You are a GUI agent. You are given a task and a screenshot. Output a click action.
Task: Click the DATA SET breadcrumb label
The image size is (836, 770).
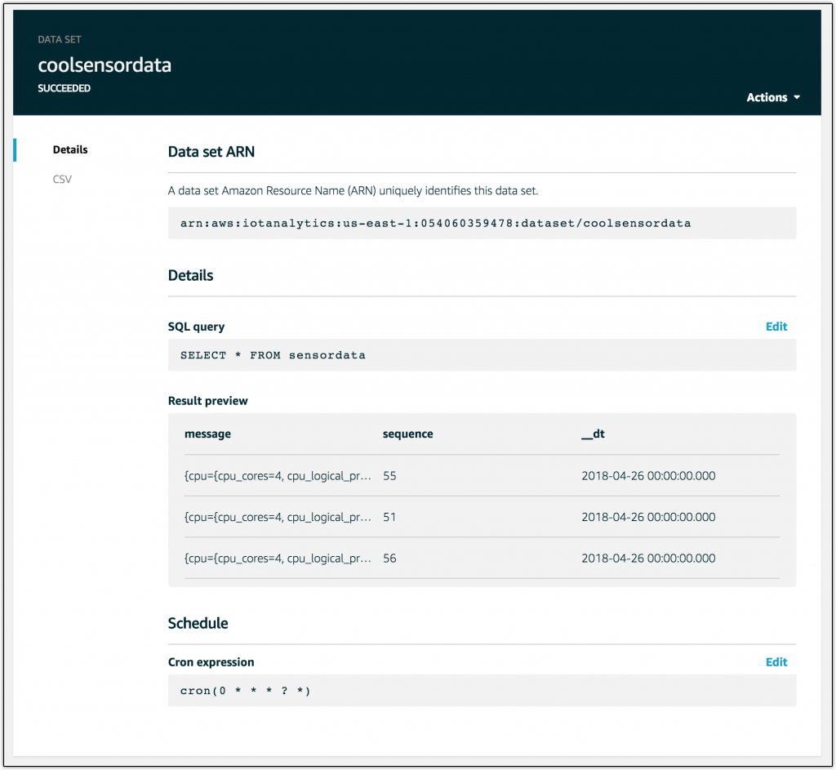tap(59, 39)
